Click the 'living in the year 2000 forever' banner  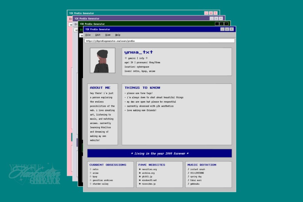(160, 153)
